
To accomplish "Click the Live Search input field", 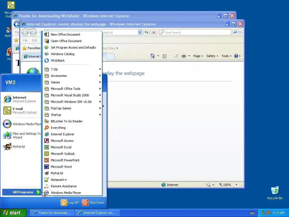I will coord(195,32).
